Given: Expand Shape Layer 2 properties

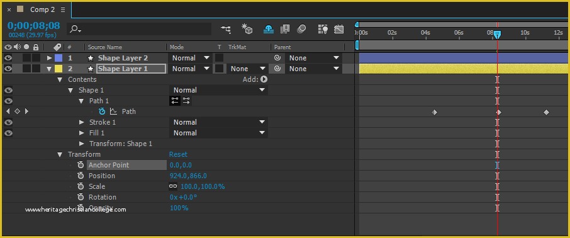Looking at the screenshot, I should 50,58.
